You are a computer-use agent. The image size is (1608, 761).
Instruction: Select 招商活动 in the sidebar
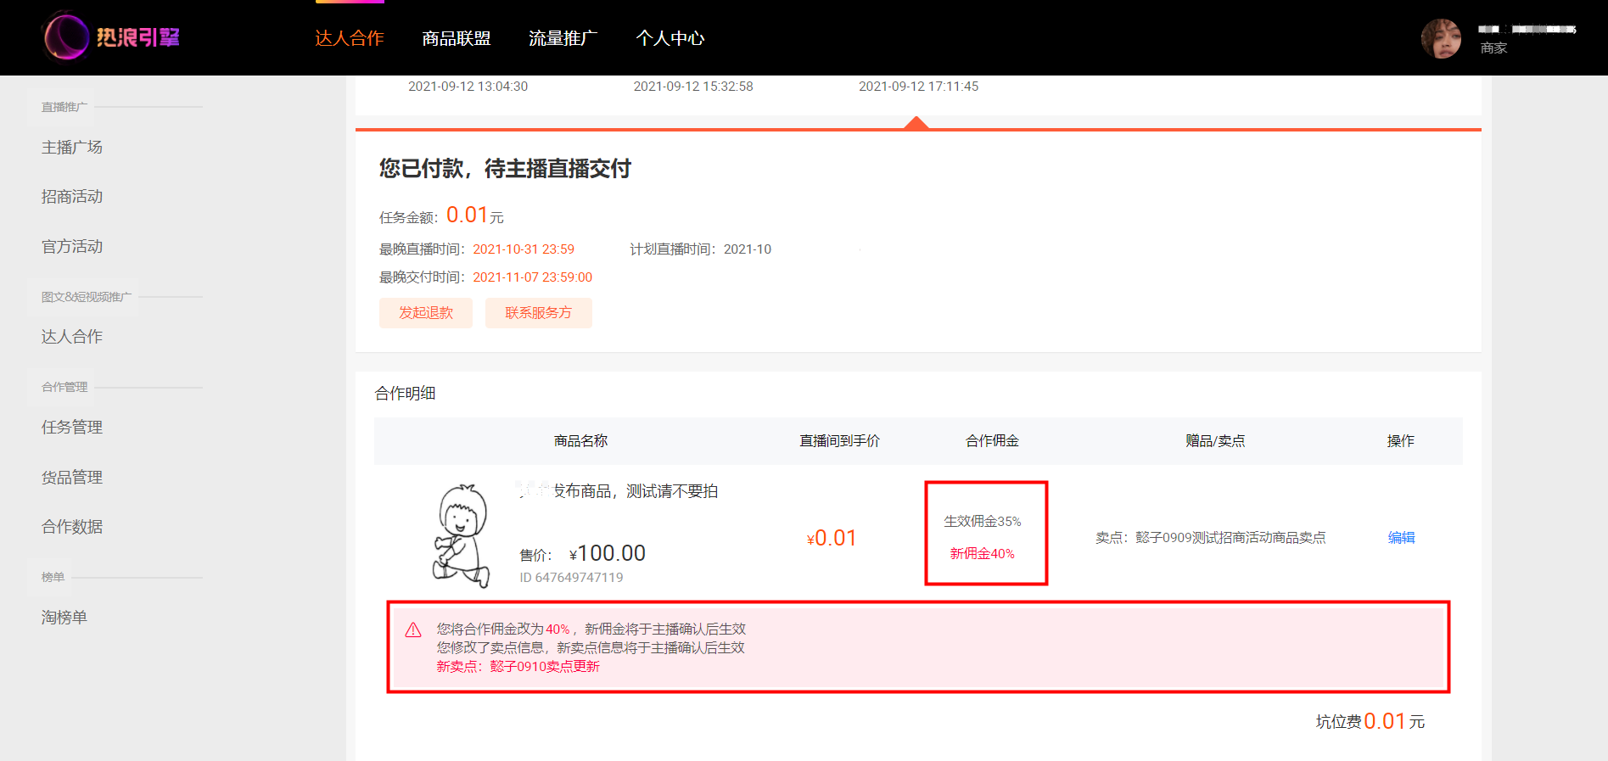pos(72,196)
